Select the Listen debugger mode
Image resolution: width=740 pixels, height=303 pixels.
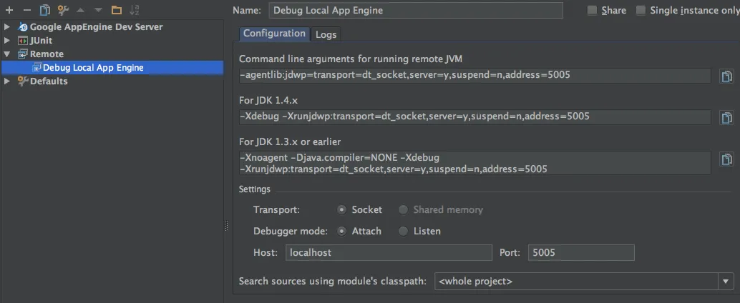[404, 231]
